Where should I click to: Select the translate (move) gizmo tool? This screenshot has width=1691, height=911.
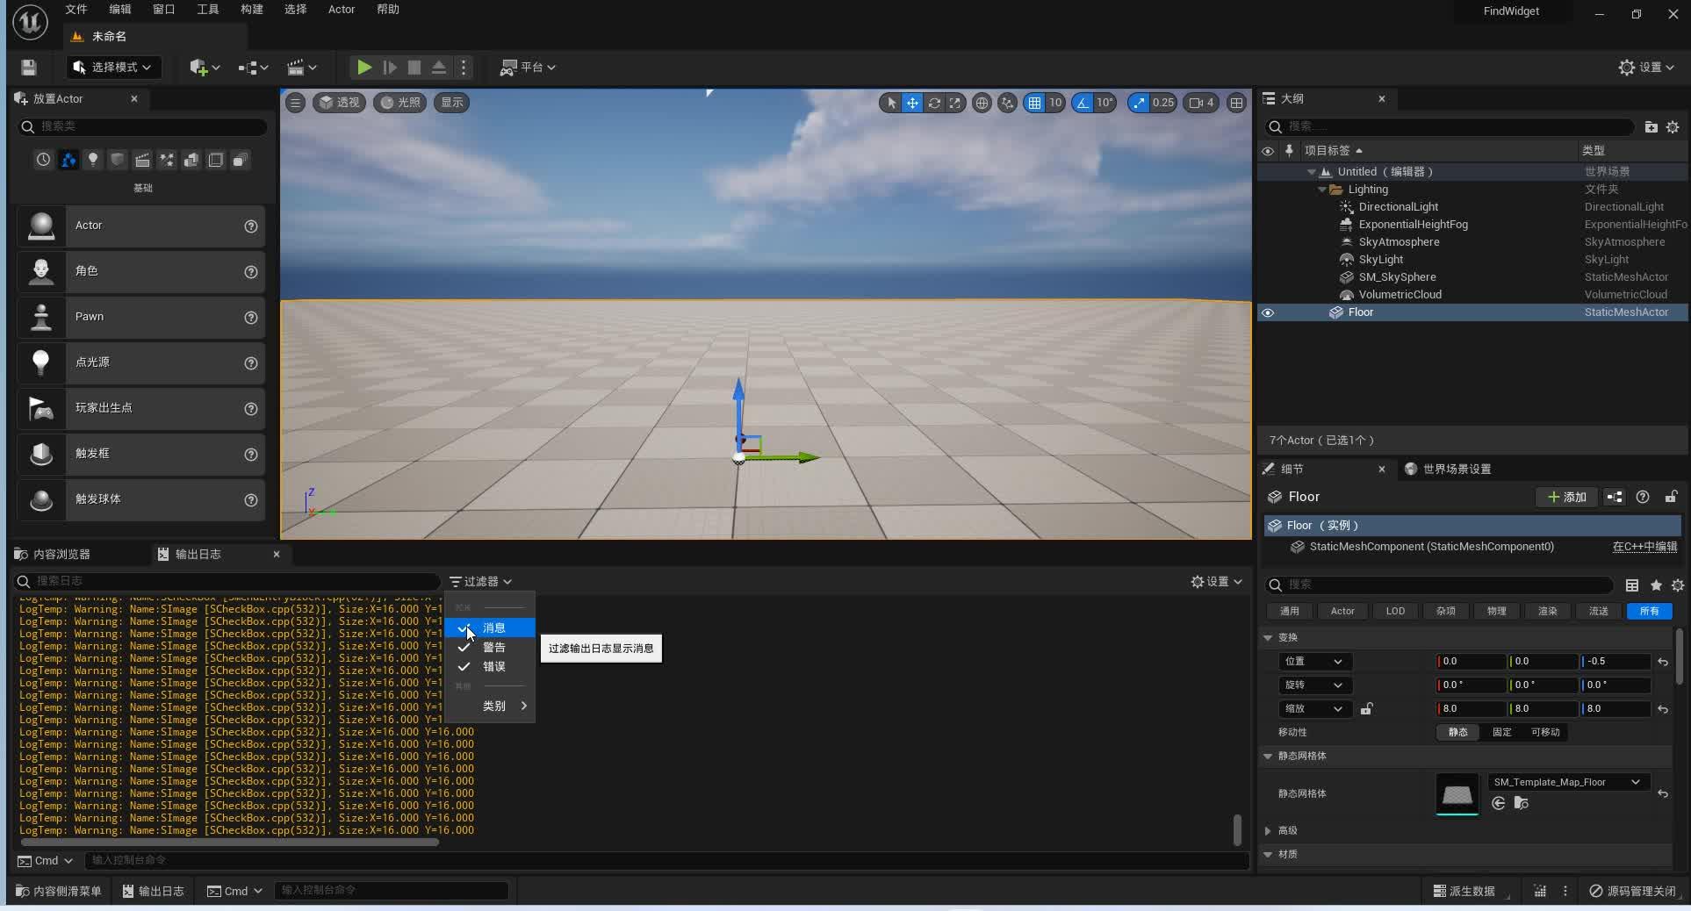[912, 103]
